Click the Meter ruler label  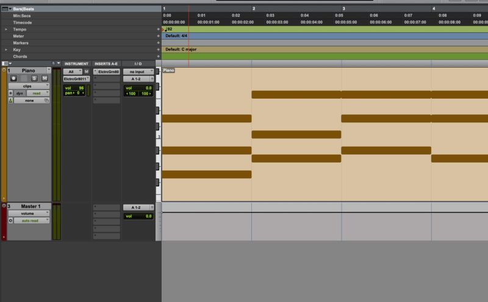pyautogui.click(x=18, y=36)
